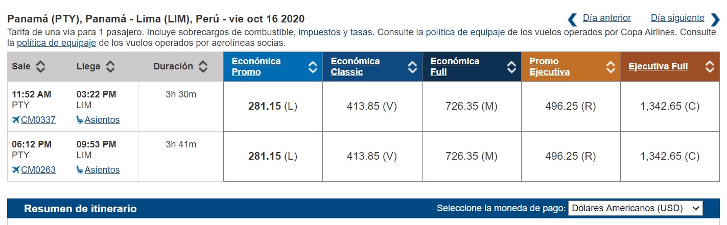Click the seat icon for the 06:12 PM flight

coord(80,170)
